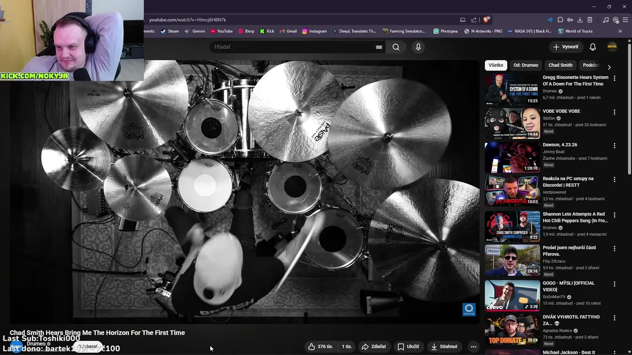Viewport: 632px width, 355px height.
Task: Open the Blerp bookmark
Action: point(246,31)
